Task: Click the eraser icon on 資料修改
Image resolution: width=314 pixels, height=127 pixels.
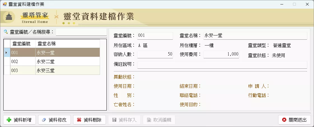Action: [x=44, y=120]
